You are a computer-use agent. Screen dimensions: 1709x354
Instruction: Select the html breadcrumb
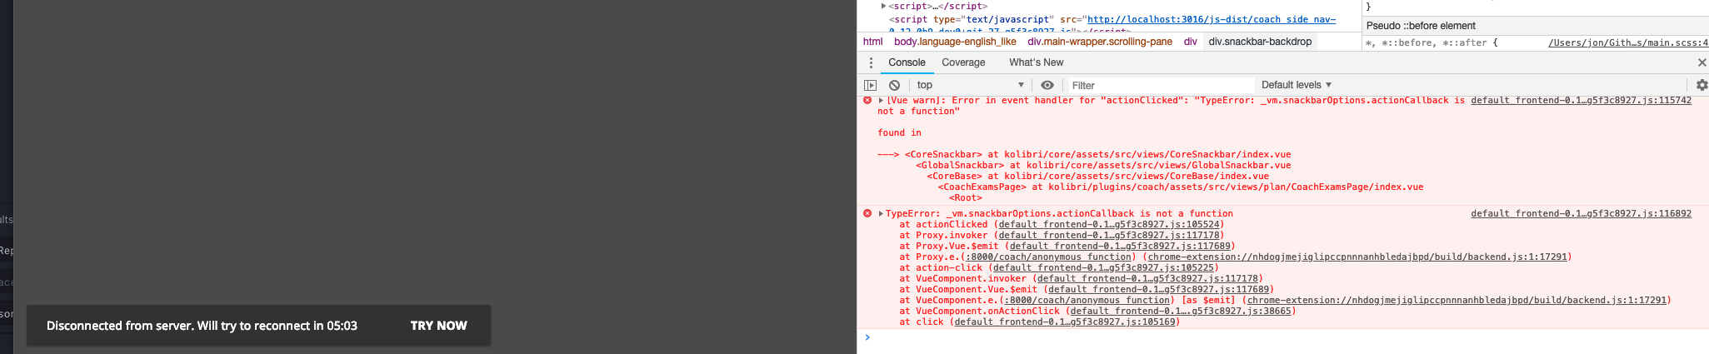[872, 42]
